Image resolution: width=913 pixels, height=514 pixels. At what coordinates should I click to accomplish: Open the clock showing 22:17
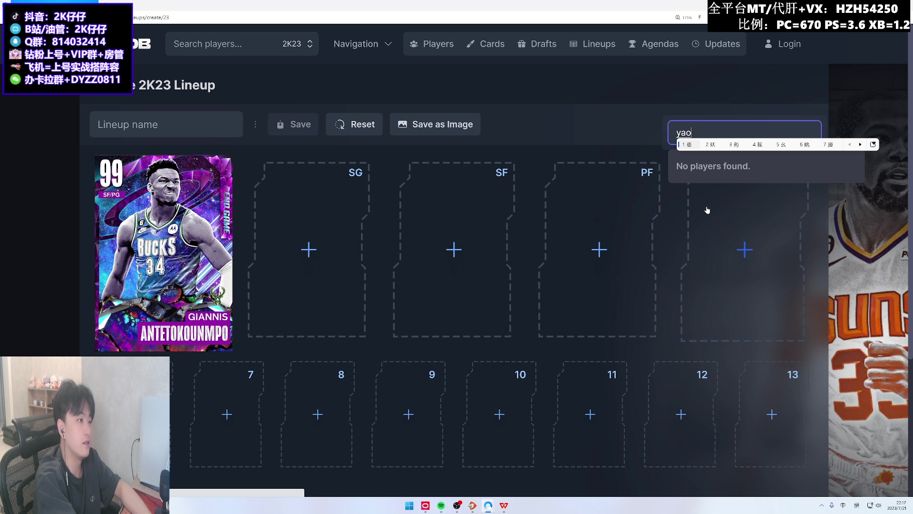pyautogui.click(x=897, y=505)
